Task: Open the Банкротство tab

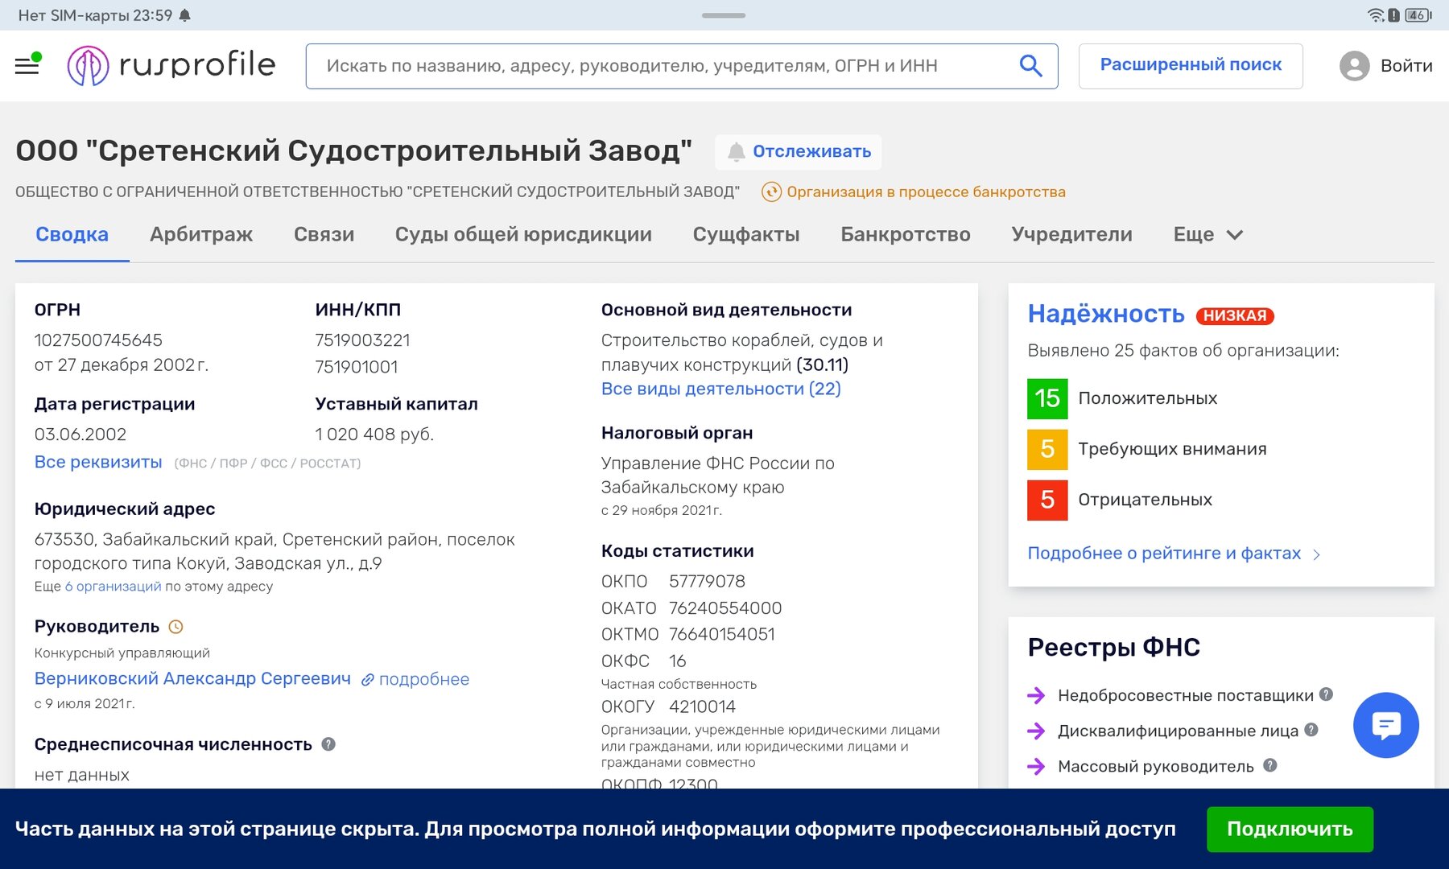Action: pyautogui.click(x=906, y=234)
